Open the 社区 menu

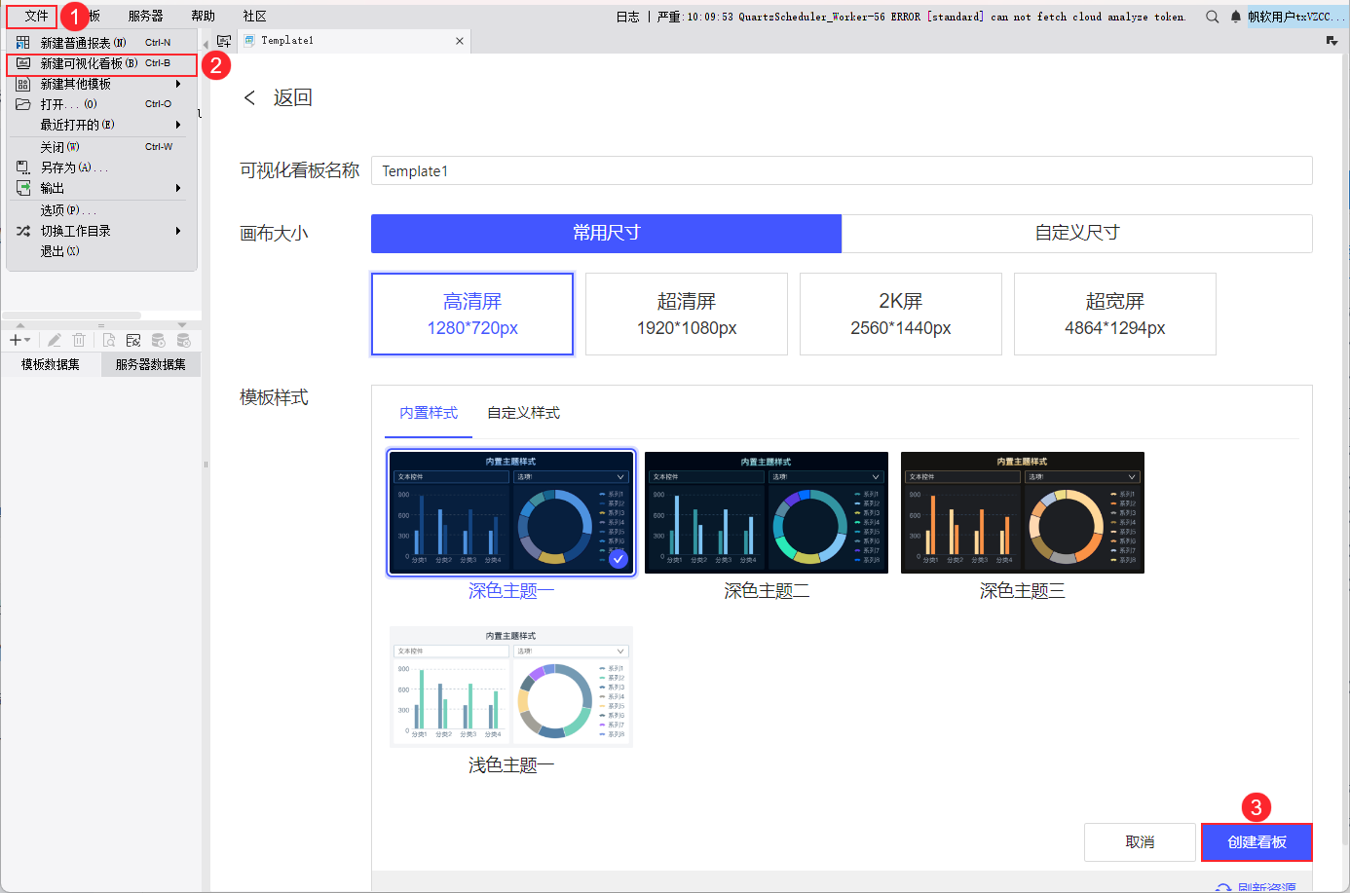255,17
